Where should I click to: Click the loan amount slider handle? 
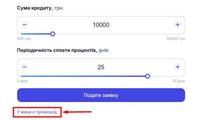[x=53, y=34]
